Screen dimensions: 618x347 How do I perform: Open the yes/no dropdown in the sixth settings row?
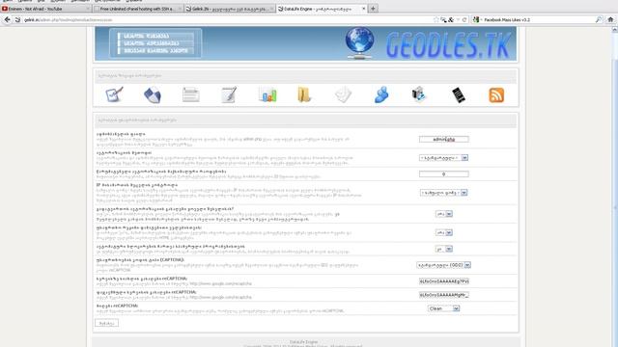(x=444, y=232)
